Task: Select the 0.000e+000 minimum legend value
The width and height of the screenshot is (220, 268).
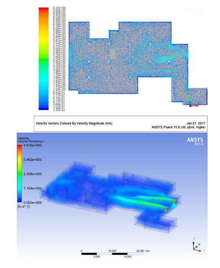Action: tap(33, 203)
